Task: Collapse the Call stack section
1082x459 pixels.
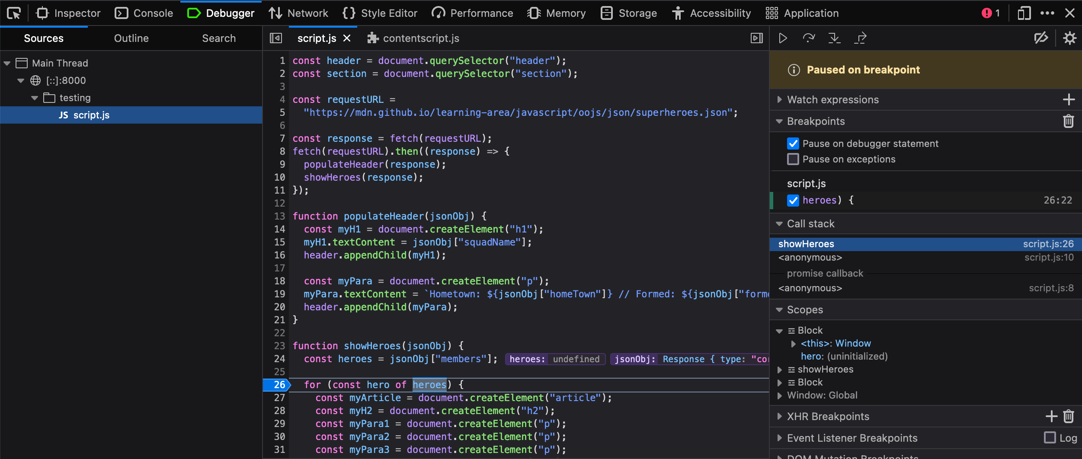Action: click(x=780, y=223)
